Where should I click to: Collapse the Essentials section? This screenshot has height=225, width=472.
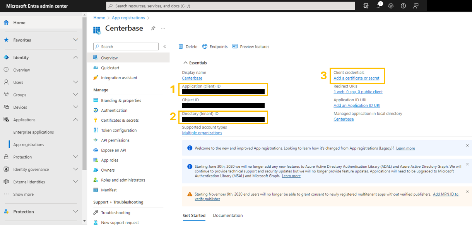[x=195, y=63]
